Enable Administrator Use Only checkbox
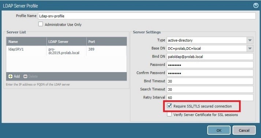This screenshot has width=261, height=138. tap(40, 24)
